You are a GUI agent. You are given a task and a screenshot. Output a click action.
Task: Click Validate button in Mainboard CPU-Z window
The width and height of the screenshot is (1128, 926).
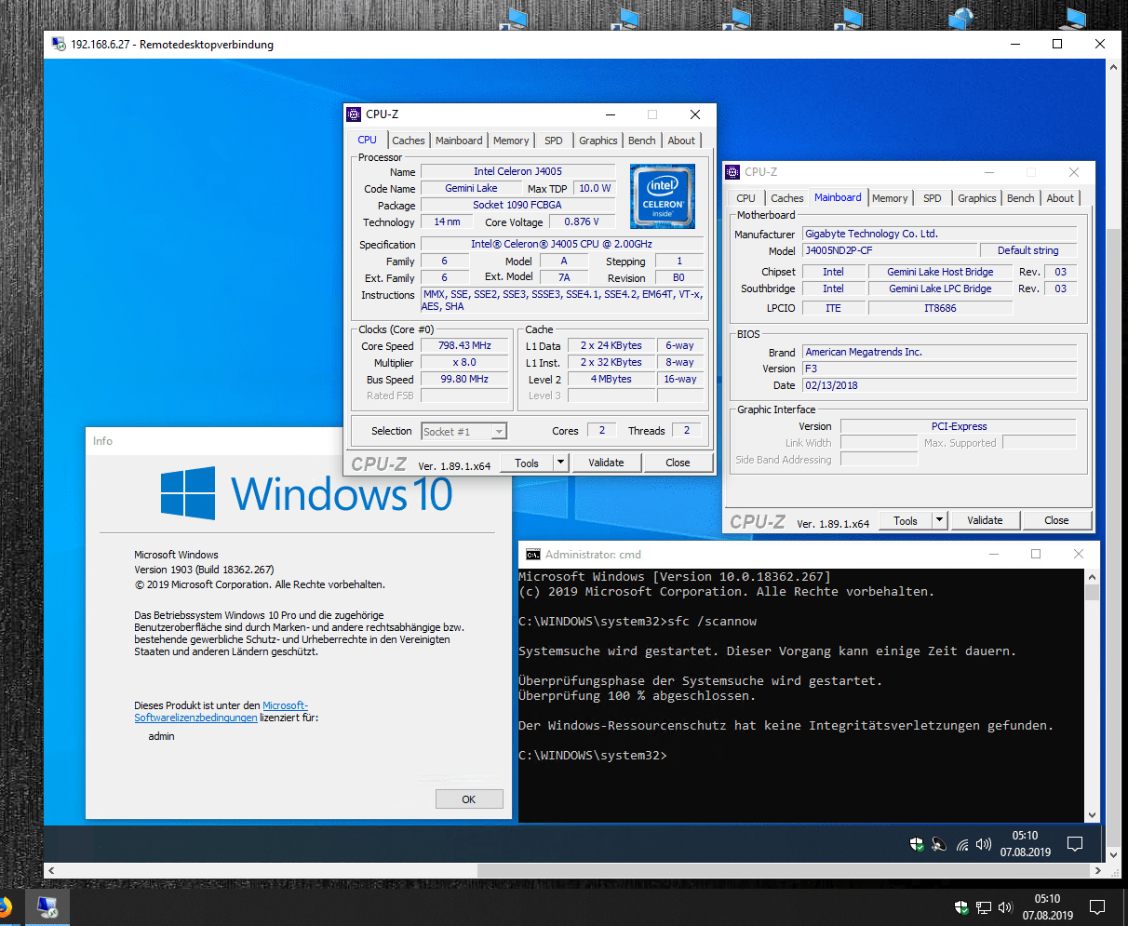985,520
